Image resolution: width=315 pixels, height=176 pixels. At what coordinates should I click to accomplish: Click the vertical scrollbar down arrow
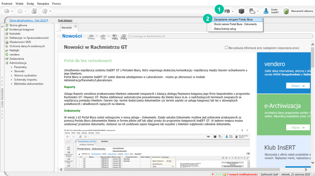pyautogui.click(x=313, y=162)
